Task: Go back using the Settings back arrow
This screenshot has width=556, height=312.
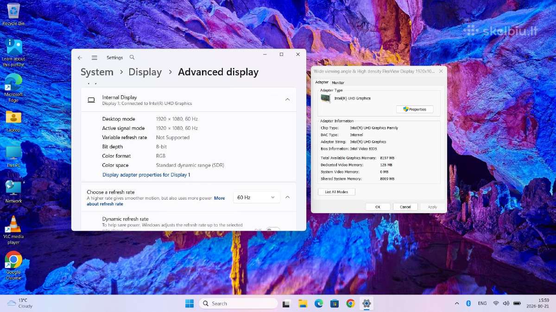Action: click(80, 58)
